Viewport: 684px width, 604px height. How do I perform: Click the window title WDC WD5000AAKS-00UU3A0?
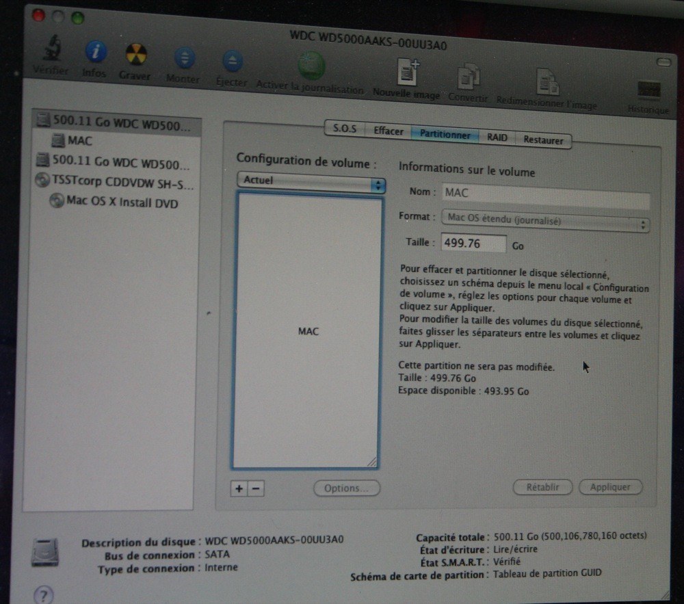tap(369, 40)
